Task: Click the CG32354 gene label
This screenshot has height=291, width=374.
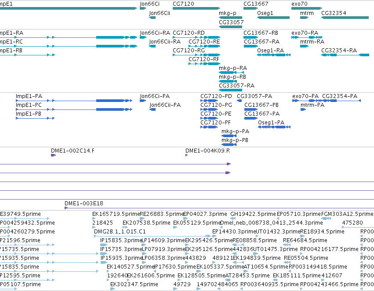Action: pyautogui.click(x=334, y=13)
